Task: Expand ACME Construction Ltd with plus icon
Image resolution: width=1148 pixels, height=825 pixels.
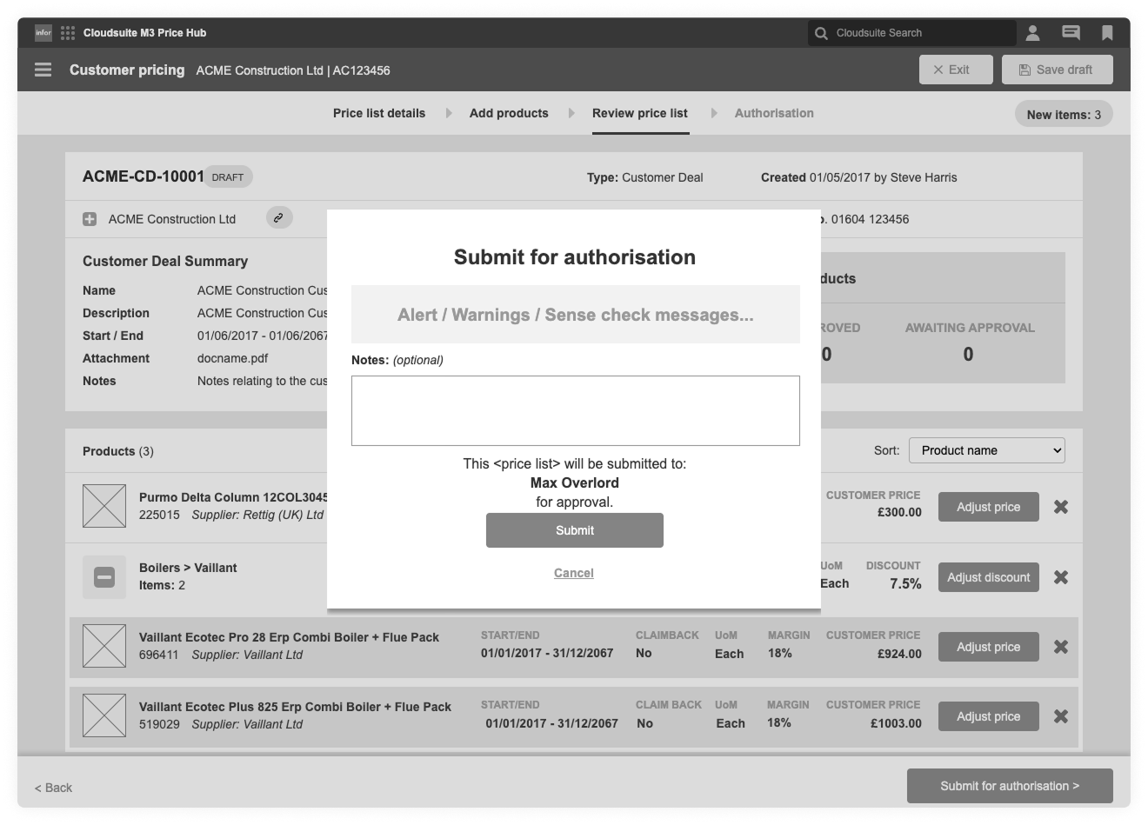Action: click(x=90, y=219)
